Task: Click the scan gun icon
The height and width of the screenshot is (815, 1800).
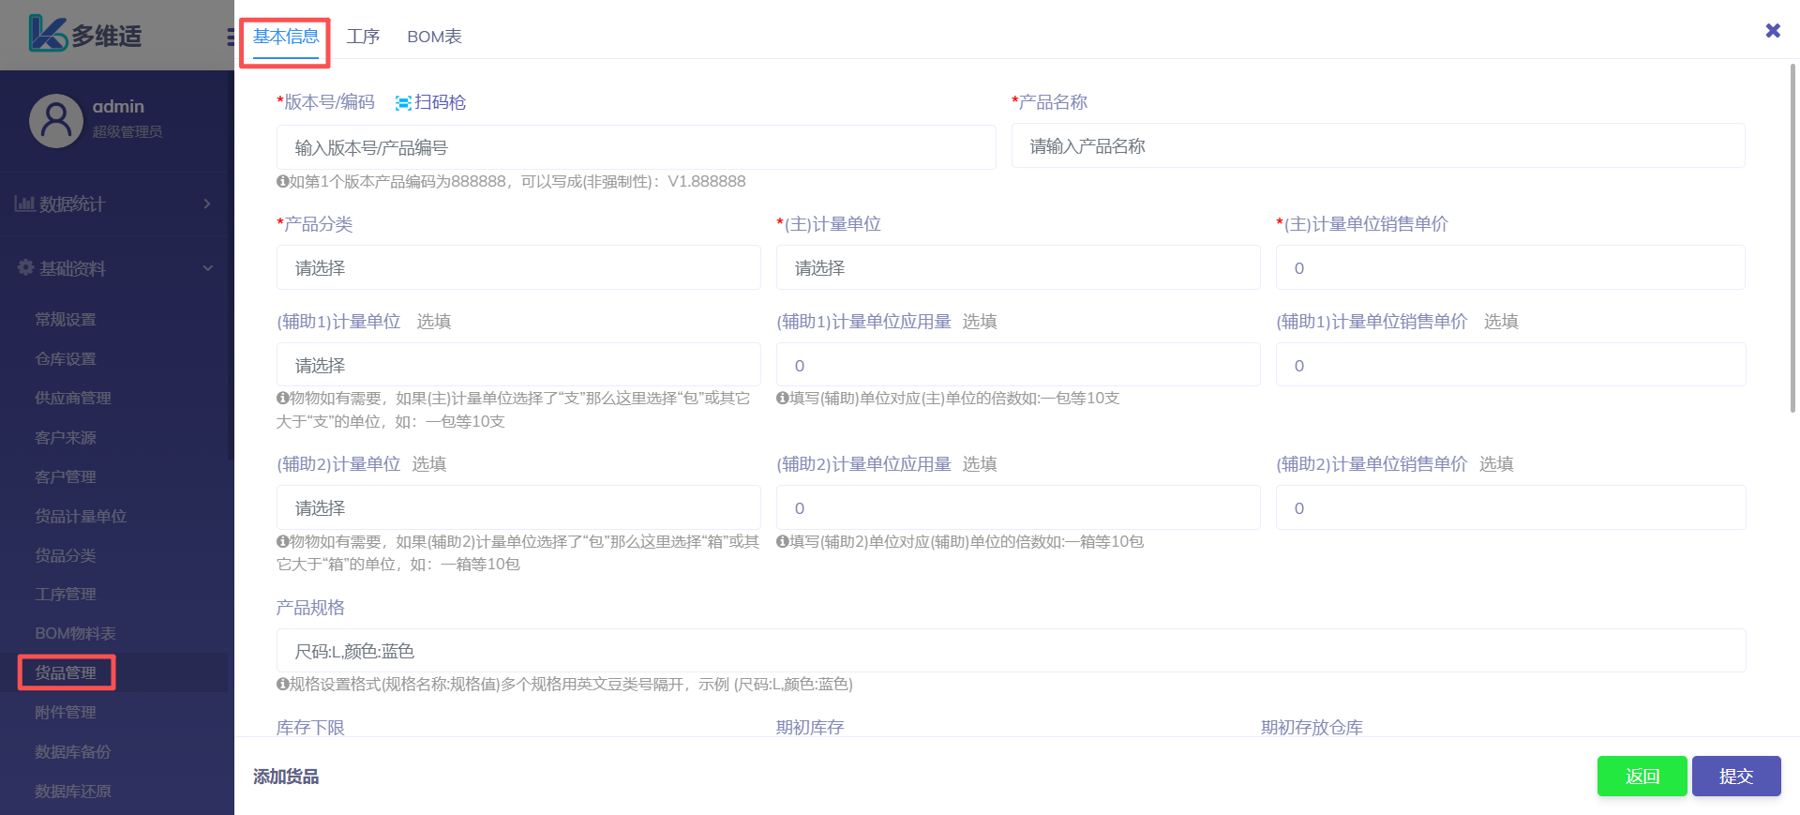Action: (x=403, y=103)
